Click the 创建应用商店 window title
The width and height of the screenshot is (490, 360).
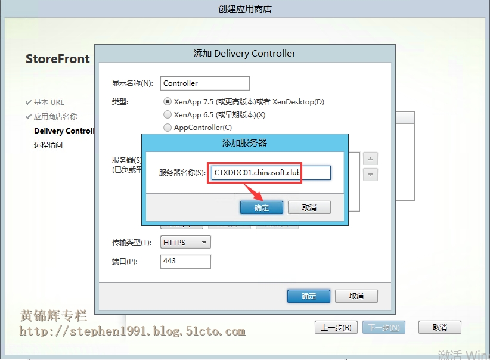244,9
